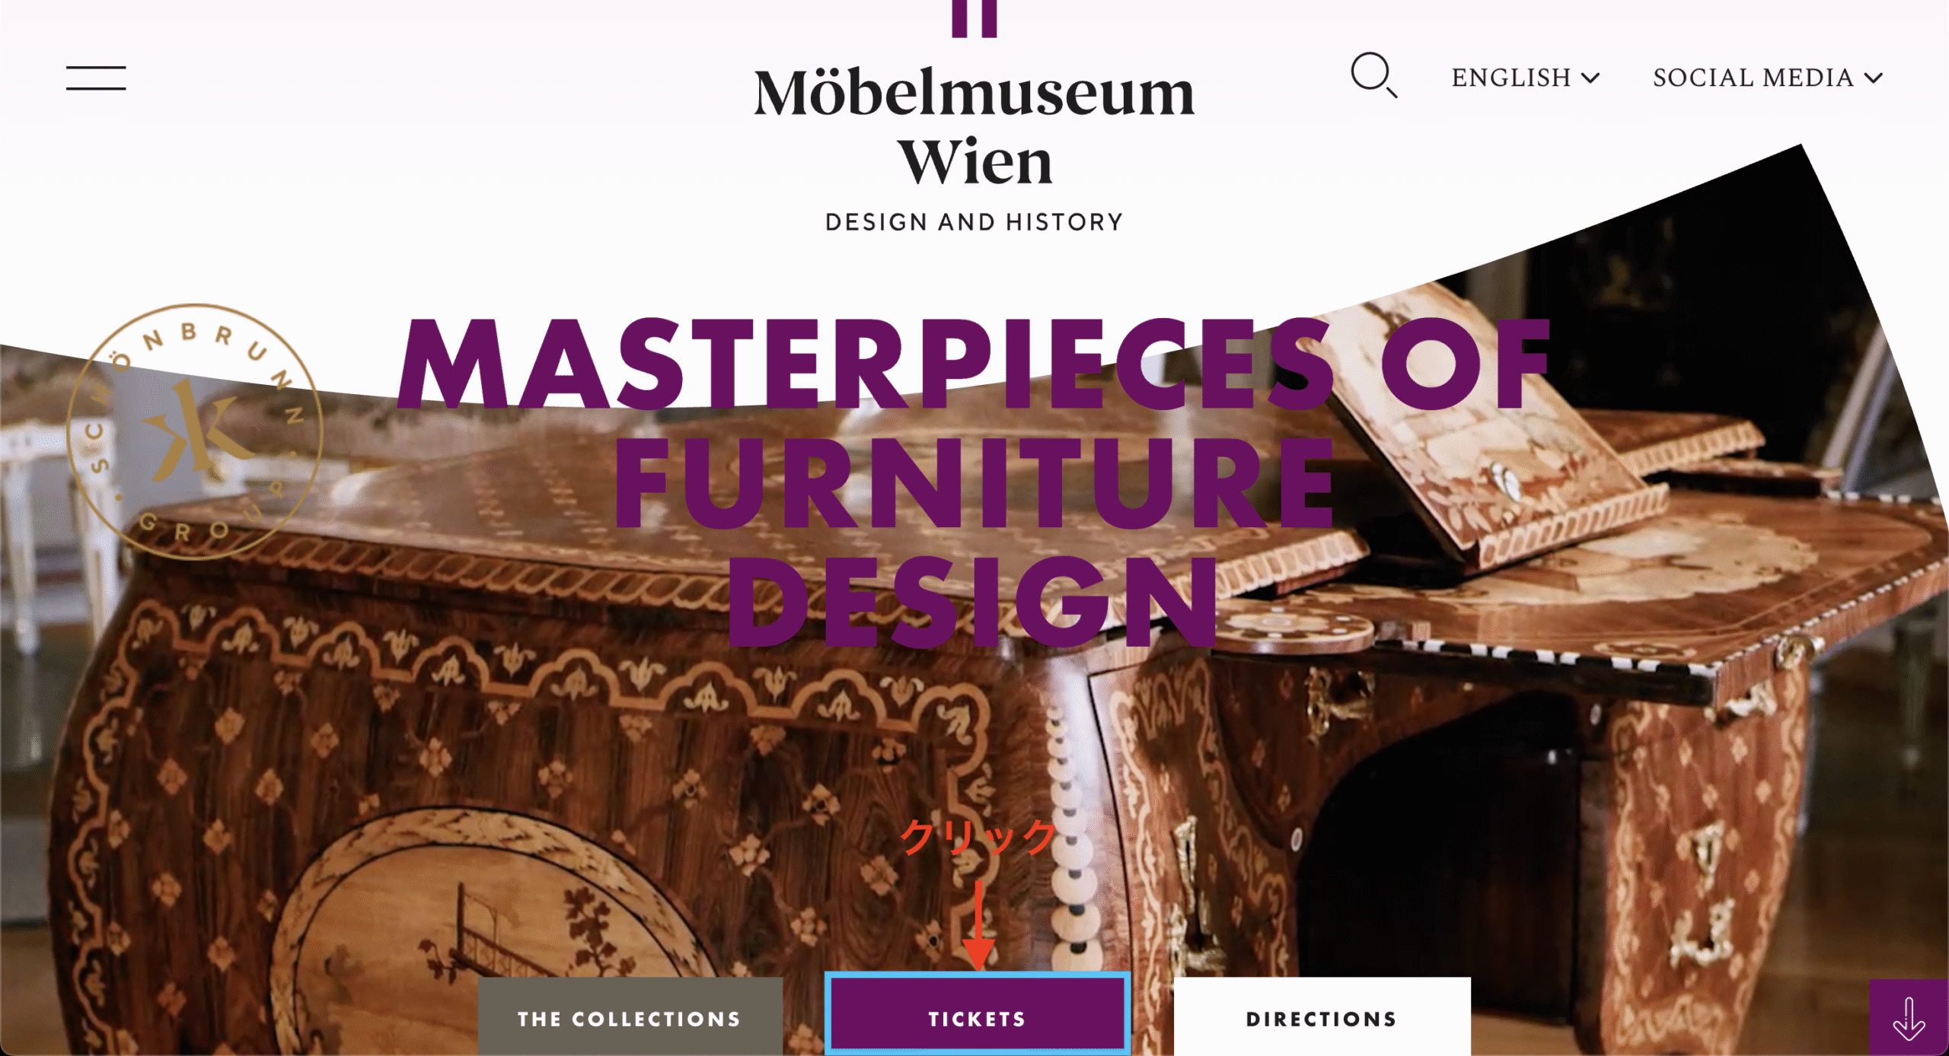Click the red クリック annotation label
Viewport: 1949px width, 1056px height.
pos(979,838)
